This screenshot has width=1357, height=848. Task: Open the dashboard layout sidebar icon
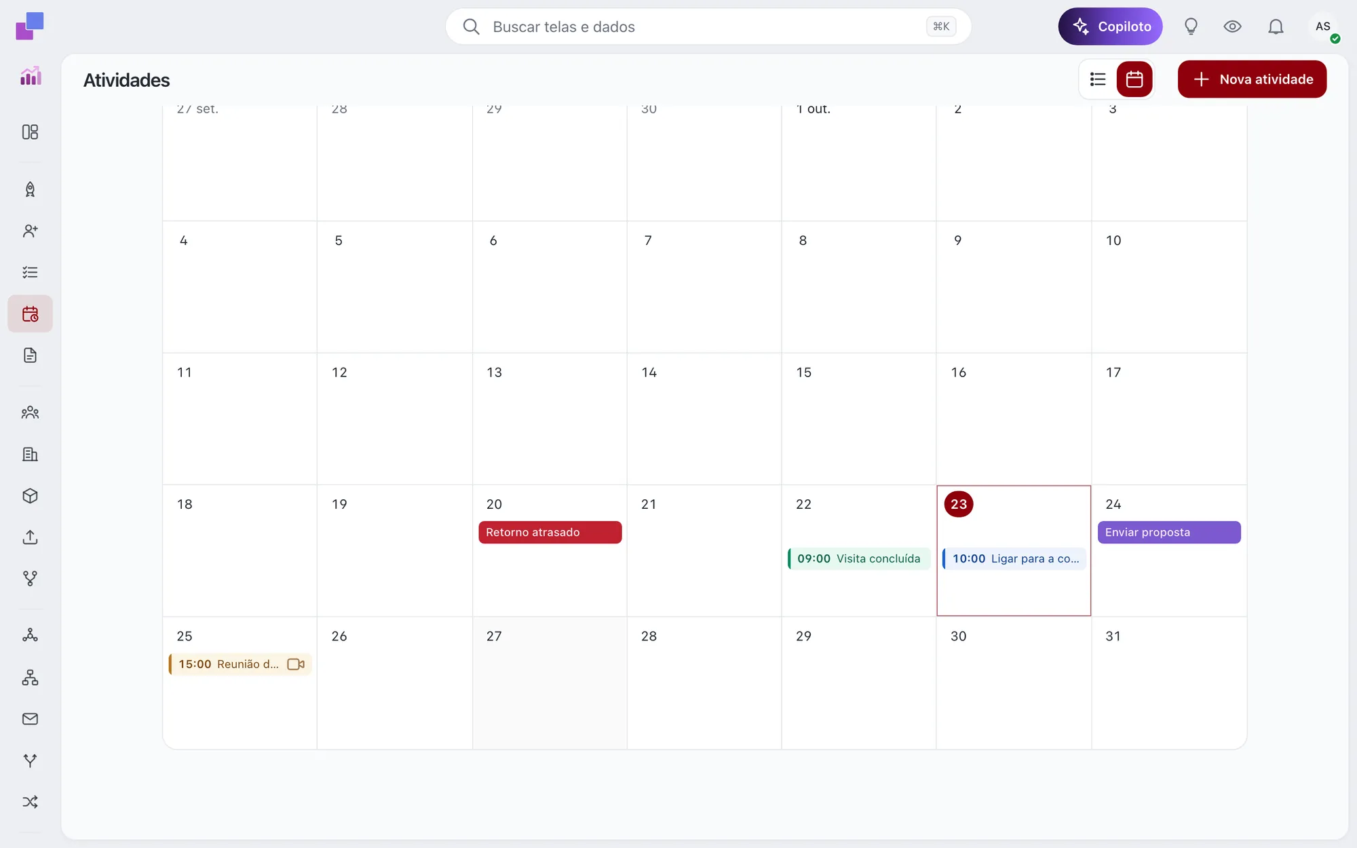[x=30, y=132]
